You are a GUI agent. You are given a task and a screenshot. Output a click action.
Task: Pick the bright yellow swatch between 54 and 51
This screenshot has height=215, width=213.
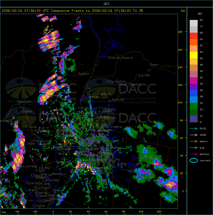[194, 55]
